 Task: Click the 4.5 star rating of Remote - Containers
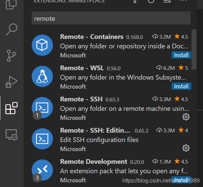tap(181, 37)
